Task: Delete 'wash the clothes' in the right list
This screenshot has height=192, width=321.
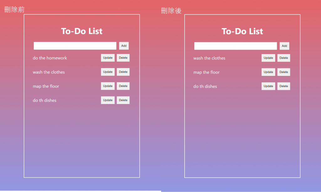Action: (x=283, y=58)
